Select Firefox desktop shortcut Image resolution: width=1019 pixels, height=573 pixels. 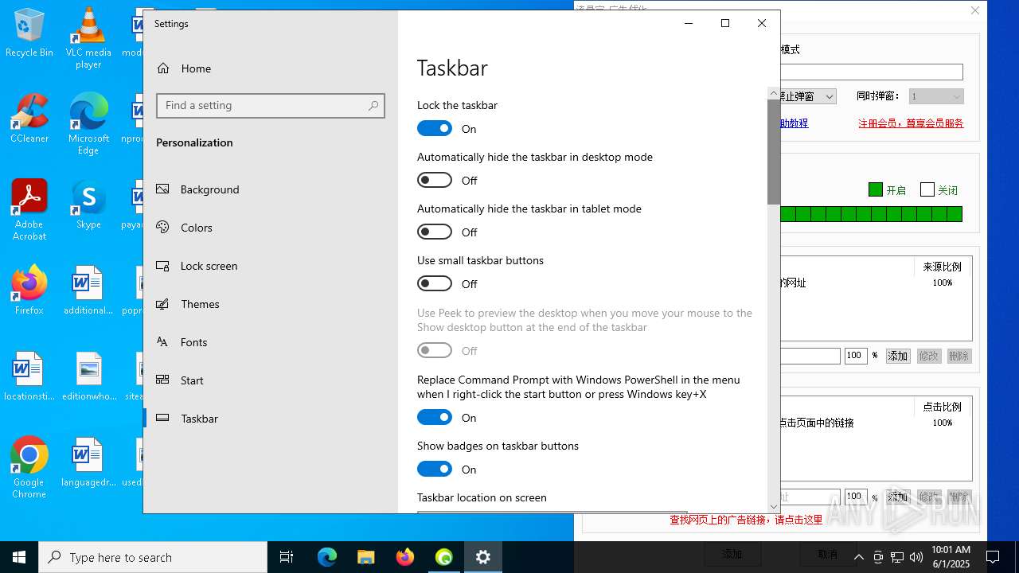tap(29, 290)
